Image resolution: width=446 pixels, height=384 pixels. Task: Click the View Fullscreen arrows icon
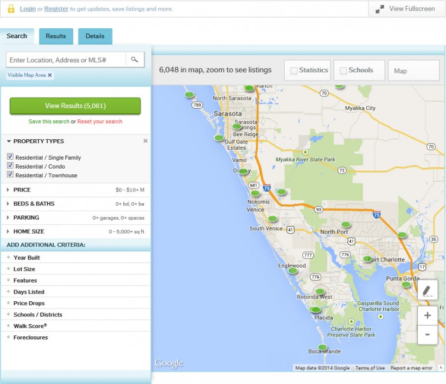coord(380,9)
